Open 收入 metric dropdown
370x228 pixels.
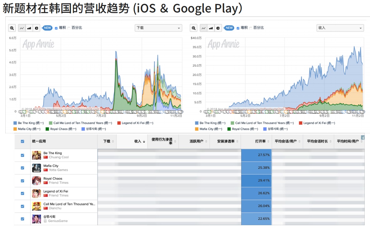click(x=340, y=28)
